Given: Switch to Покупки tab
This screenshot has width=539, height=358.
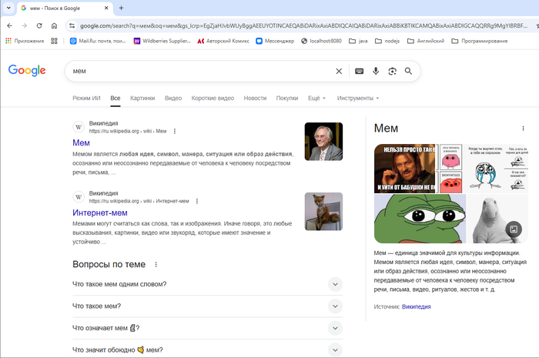Looking at the screenshot, I should tap(287, 99).
